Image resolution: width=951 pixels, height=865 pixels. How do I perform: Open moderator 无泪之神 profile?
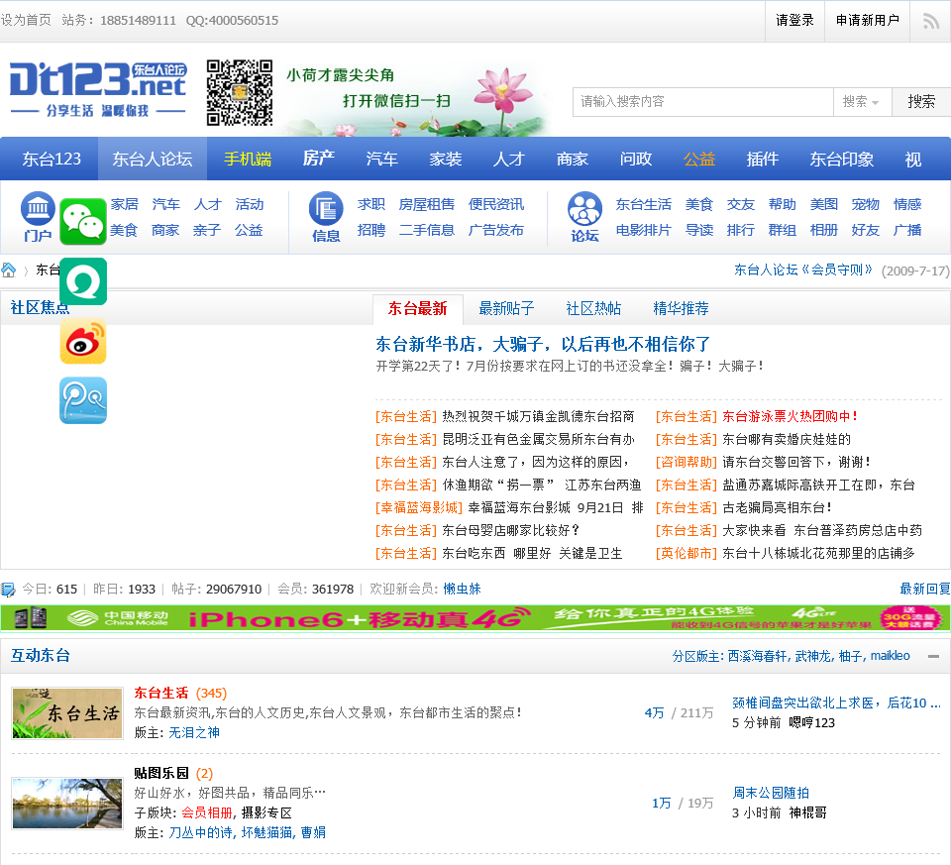coord(194,733)
